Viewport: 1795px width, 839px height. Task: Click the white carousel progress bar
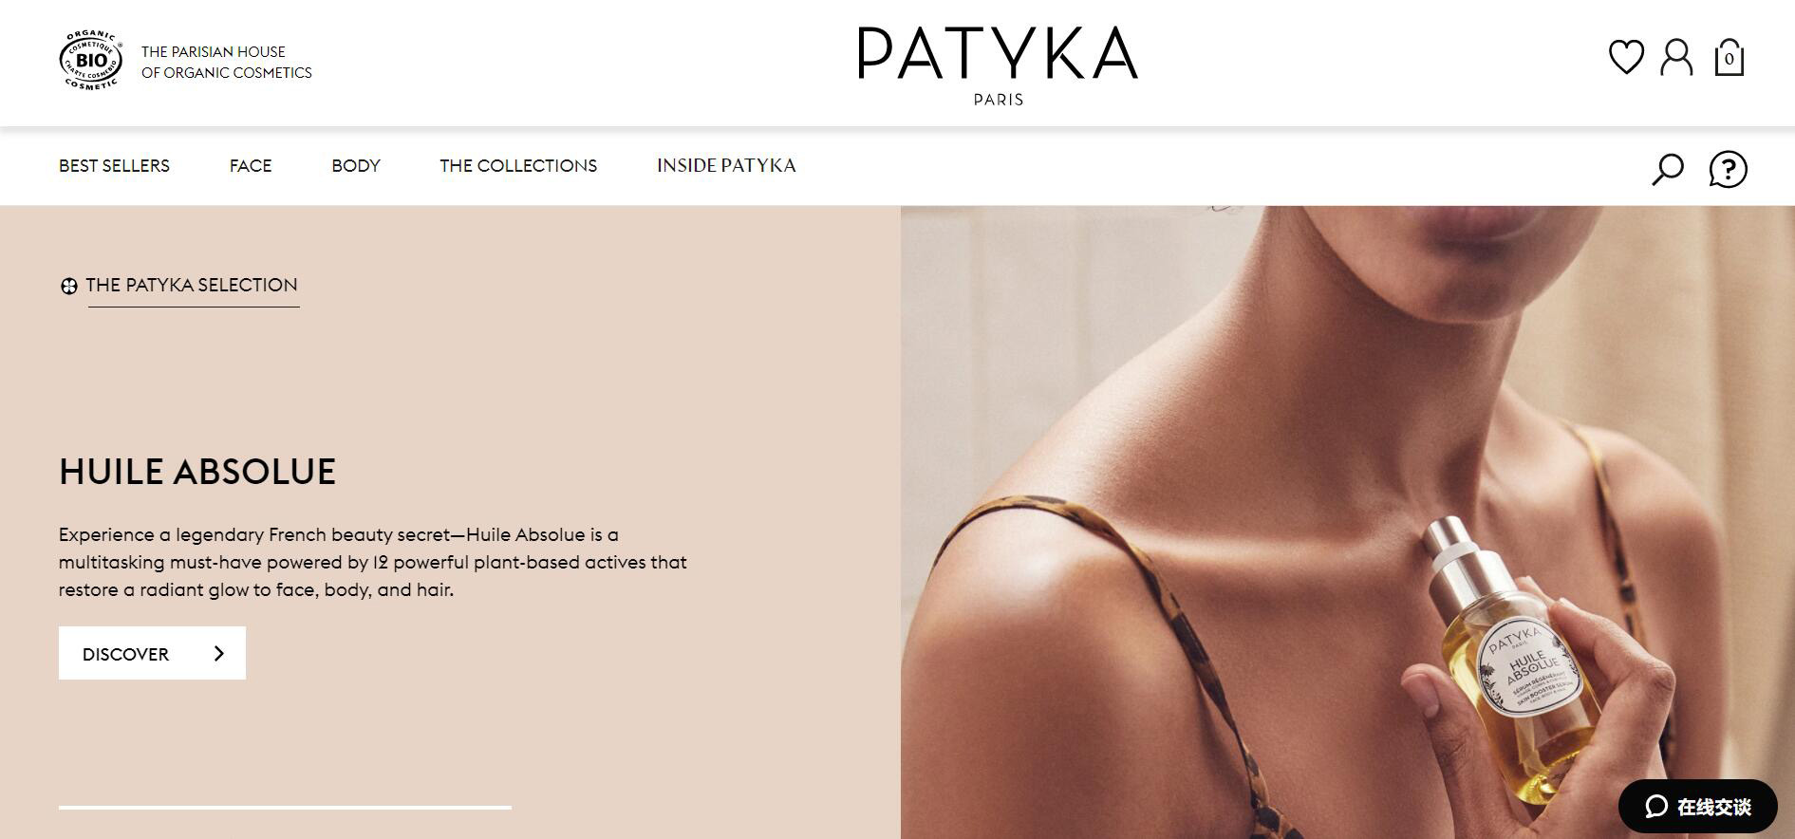click(x=285, y=808)
